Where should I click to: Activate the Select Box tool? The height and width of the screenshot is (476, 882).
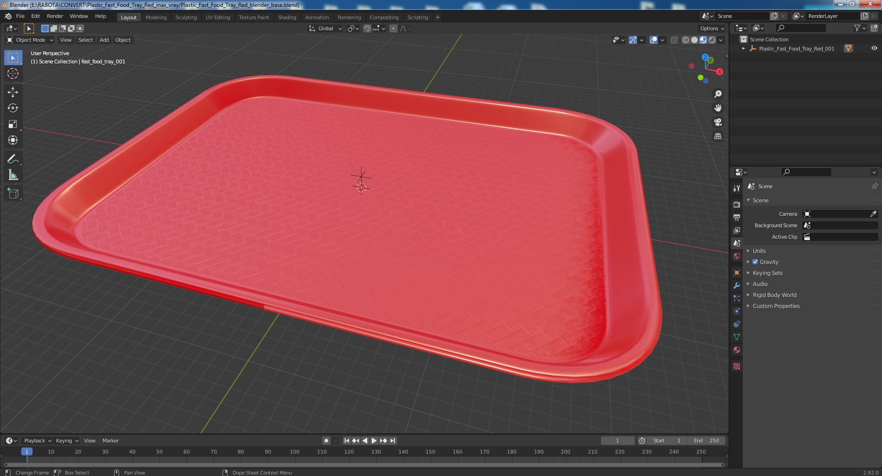click(13, 58)
